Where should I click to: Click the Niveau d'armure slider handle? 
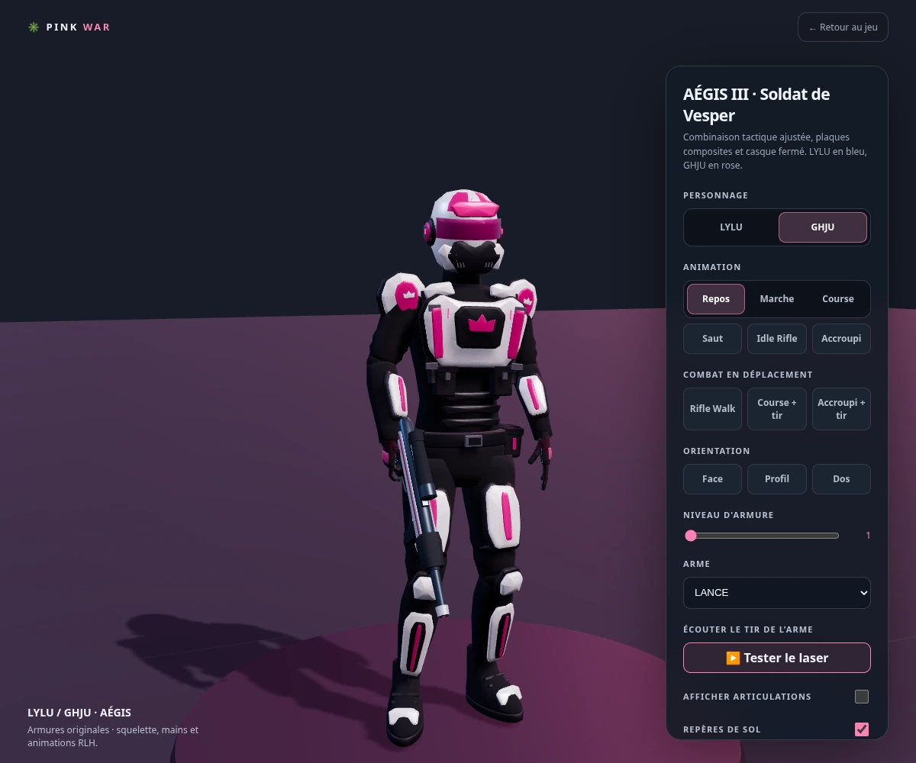[x=691, y=536]
